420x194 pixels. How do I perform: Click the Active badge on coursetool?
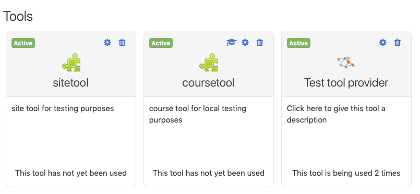(x=161, y=43)
